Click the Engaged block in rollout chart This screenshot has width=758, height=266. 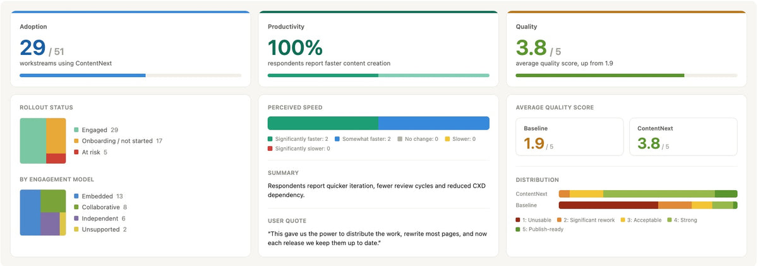[33, 141]
